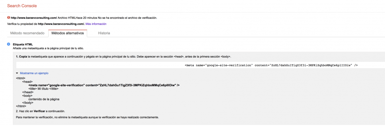Click the bold meta tag line in example
The height and width of the screenshot is (126, 385).
point(104,85)
